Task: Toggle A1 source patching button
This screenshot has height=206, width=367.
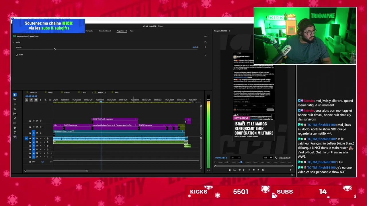Action: [26, 138]
